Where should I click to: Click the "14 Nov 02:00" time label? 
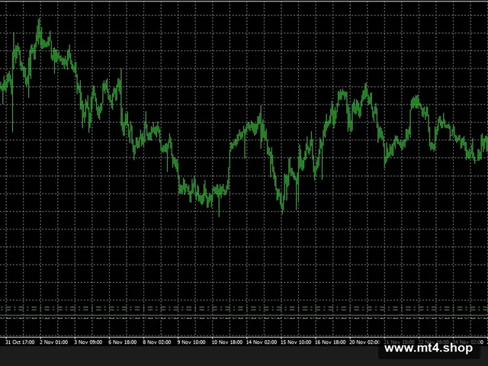[262, 342]
